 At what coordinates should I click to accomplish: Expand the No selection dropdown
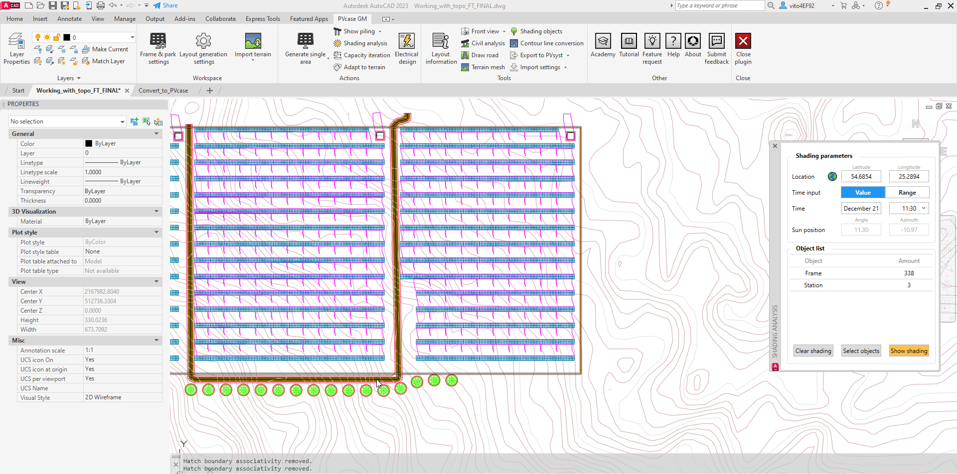coord(122,121)
